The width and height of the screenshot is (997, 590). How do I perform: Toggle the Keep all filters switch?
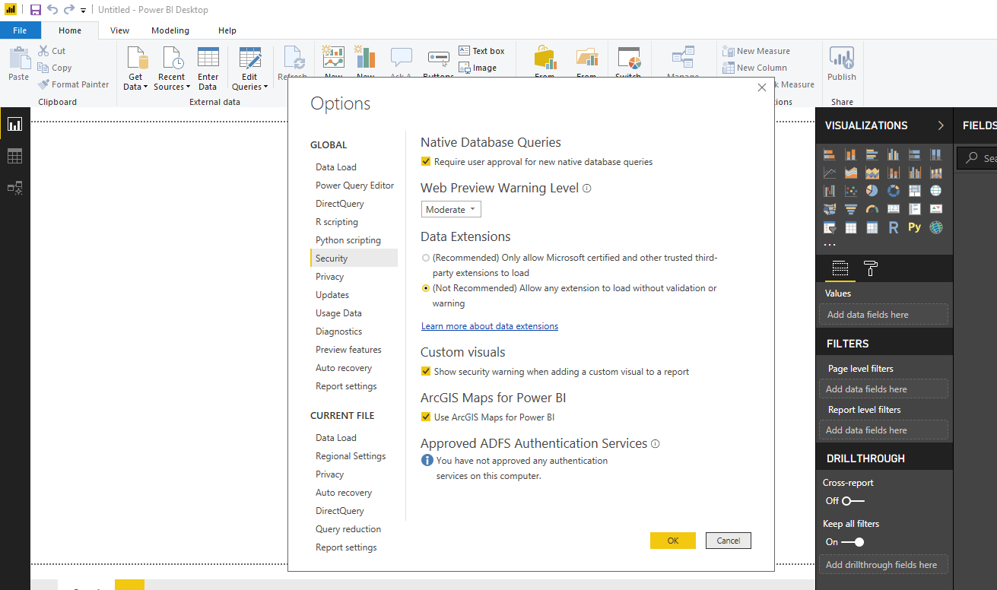[x=853, y=542]
